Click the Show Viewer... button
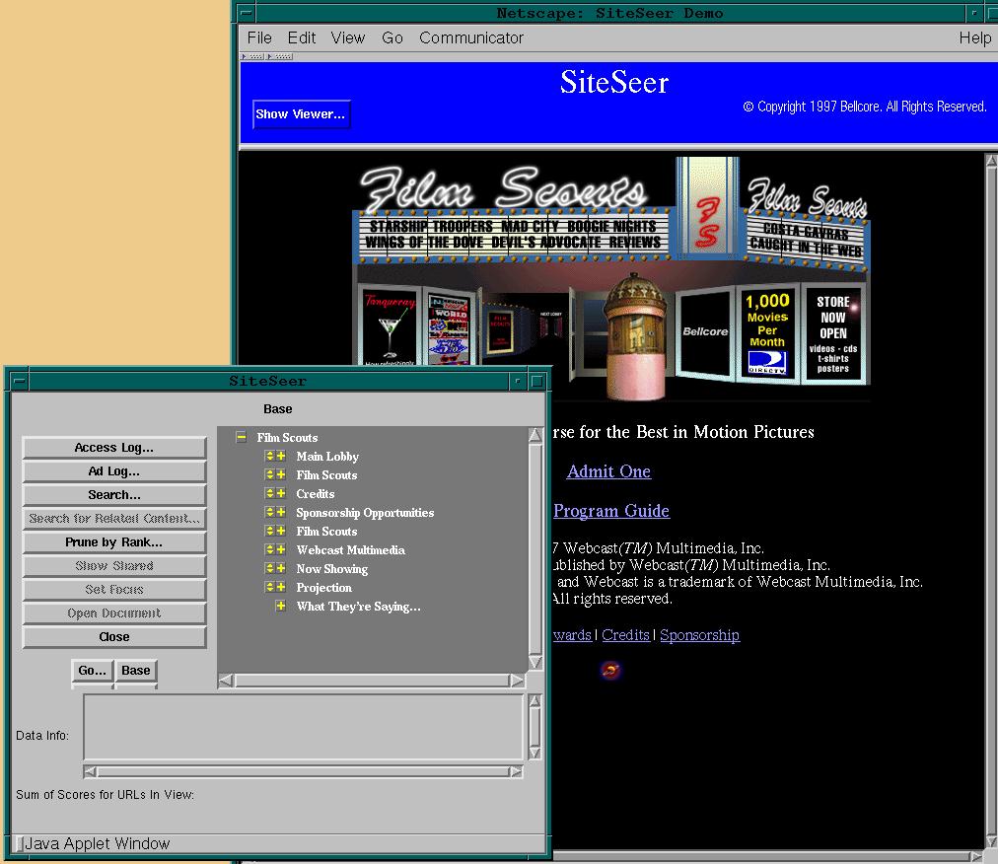This screenshot has height=864, width=998. pos(301,114)
